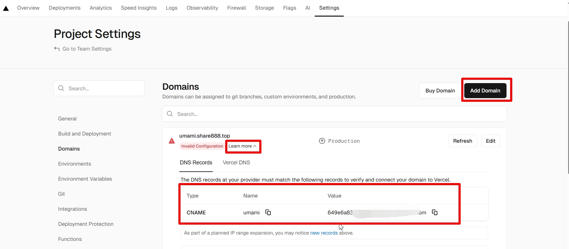The width and height of the screenshot is (569, 249).
Task: Copy the CNAME name umami
Action: pyautogui.click(x=268, y=213)
